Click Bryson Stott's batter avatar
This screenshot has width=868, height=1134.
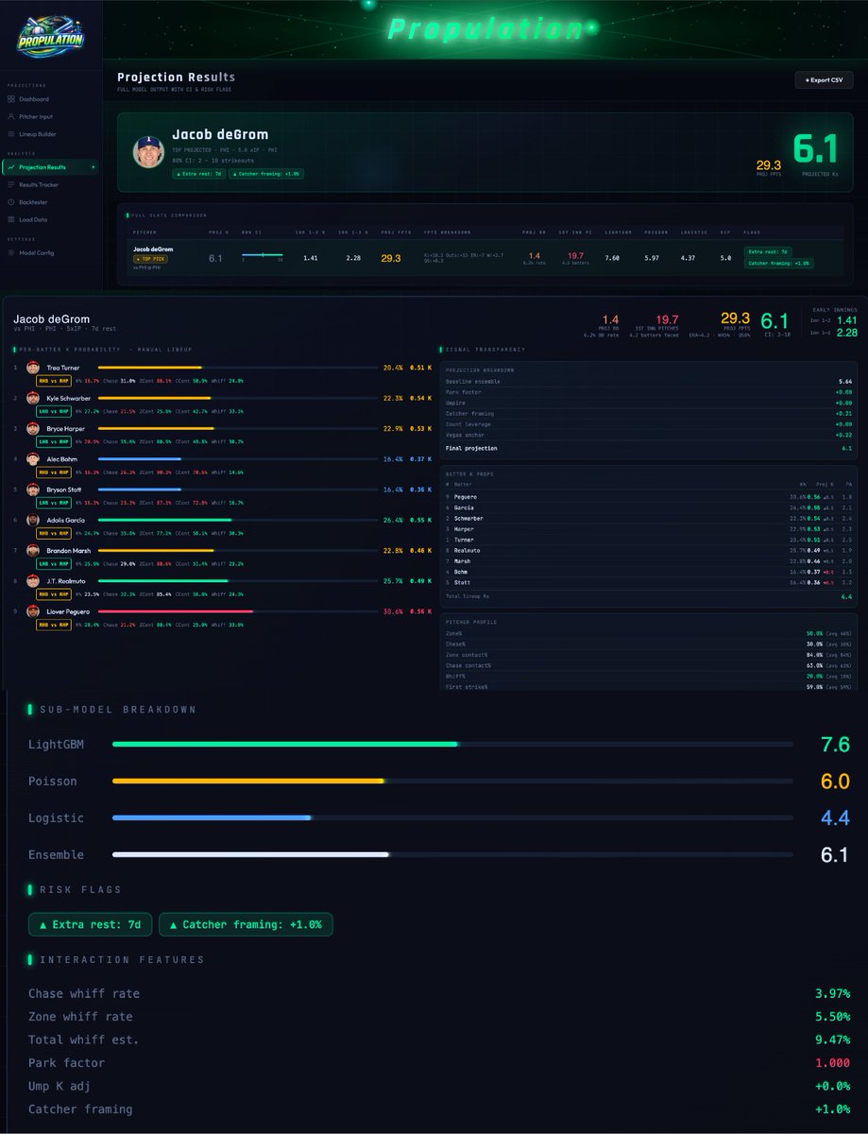coord(33,490)
